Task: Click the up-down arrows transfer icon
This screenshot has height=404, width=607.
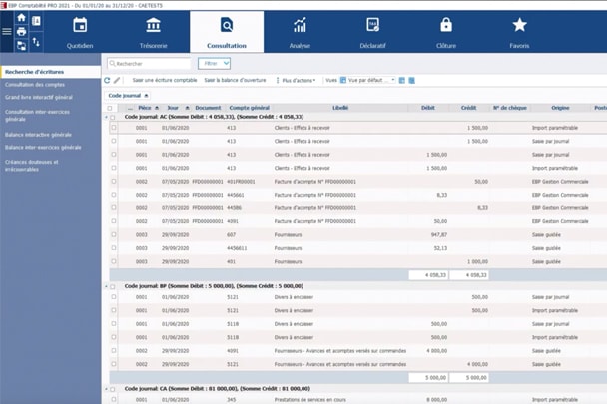Action: pos(37,43)
